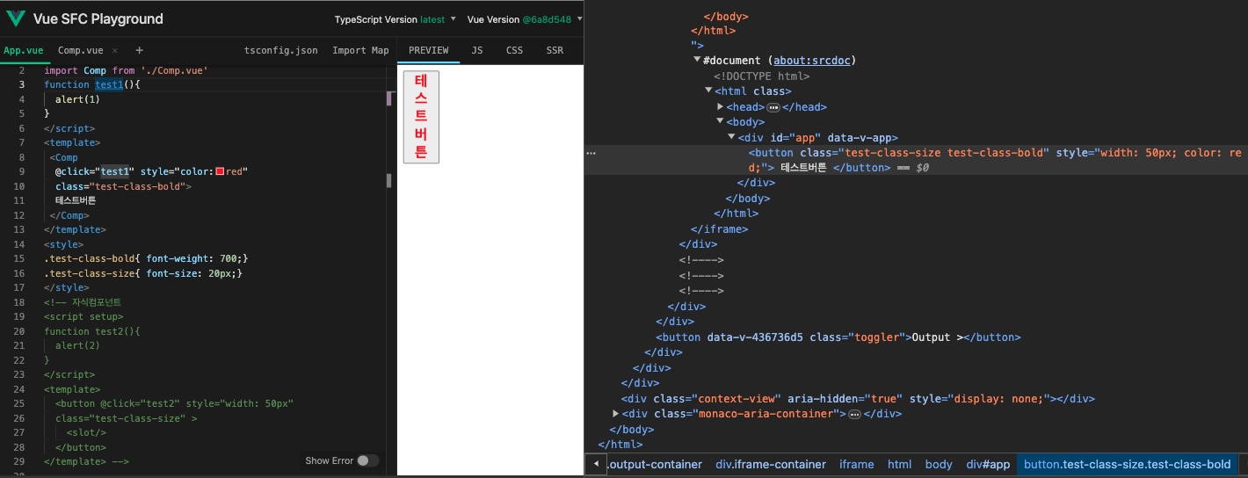This screenshot has width=1248, height=478.
Task: Select the html breadcrumb
Action: pyautogui.click(x=899, y=464)
